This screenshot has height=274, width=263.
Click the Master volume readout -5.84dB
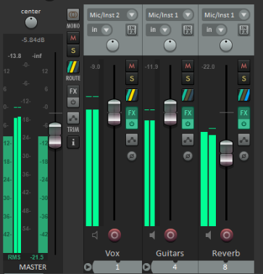[33, 40]
